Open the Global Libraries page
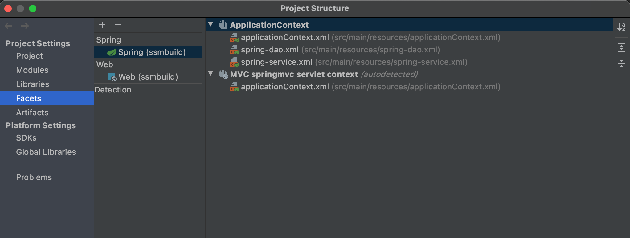Viewport: 630px width, 238px height. [46, 152]
